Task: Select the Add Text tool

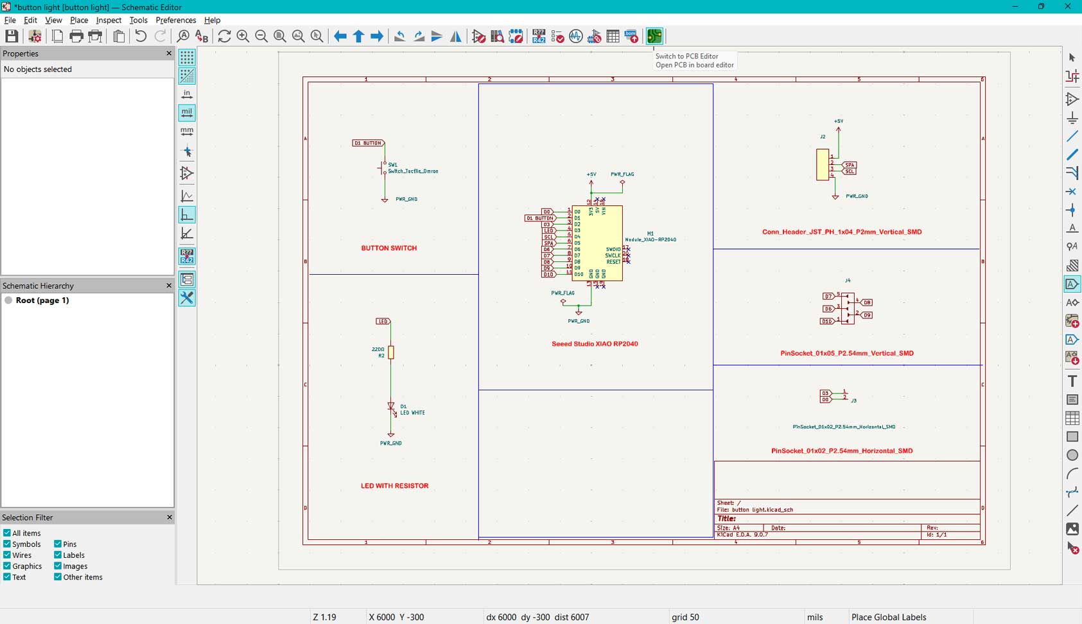Action: click(x=1072, y=381)
